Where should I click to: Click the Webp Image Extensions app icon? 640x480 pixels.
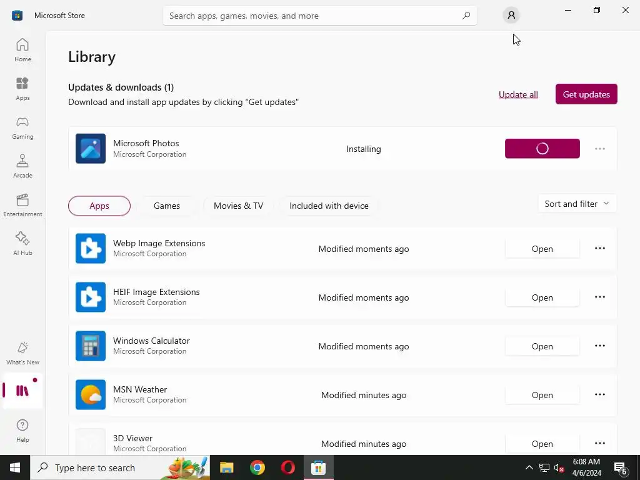click(x=91, y=249)
